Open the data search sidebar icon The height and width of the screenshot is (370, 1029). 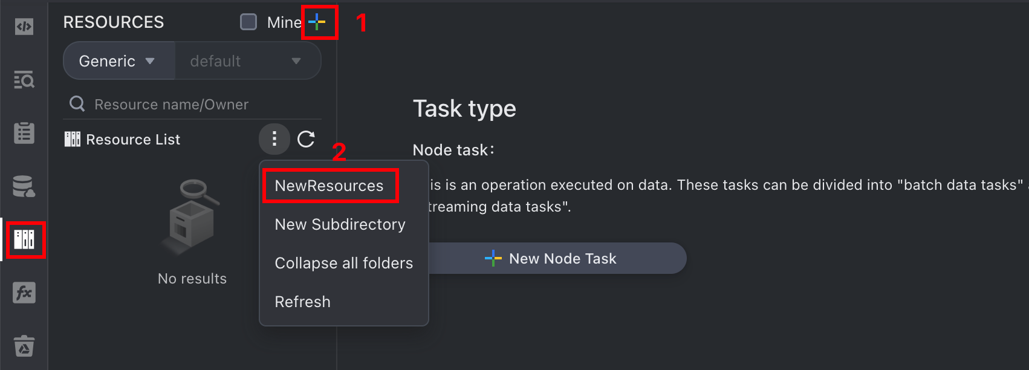tap(24, 79)
